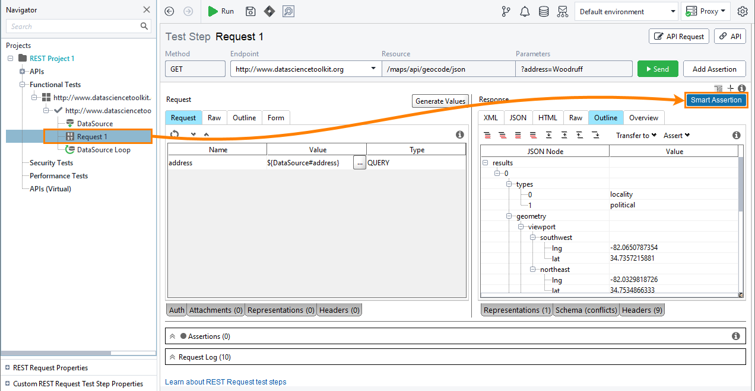The image size is (755, 391).
Task: Click the Add Assertion button
Action: pyautogui.click(x=715, y=69)
